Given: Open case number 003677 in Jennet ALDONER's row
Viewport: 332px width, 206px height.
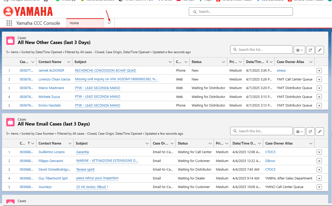Looking at the screenshot, I should (27, 70).
